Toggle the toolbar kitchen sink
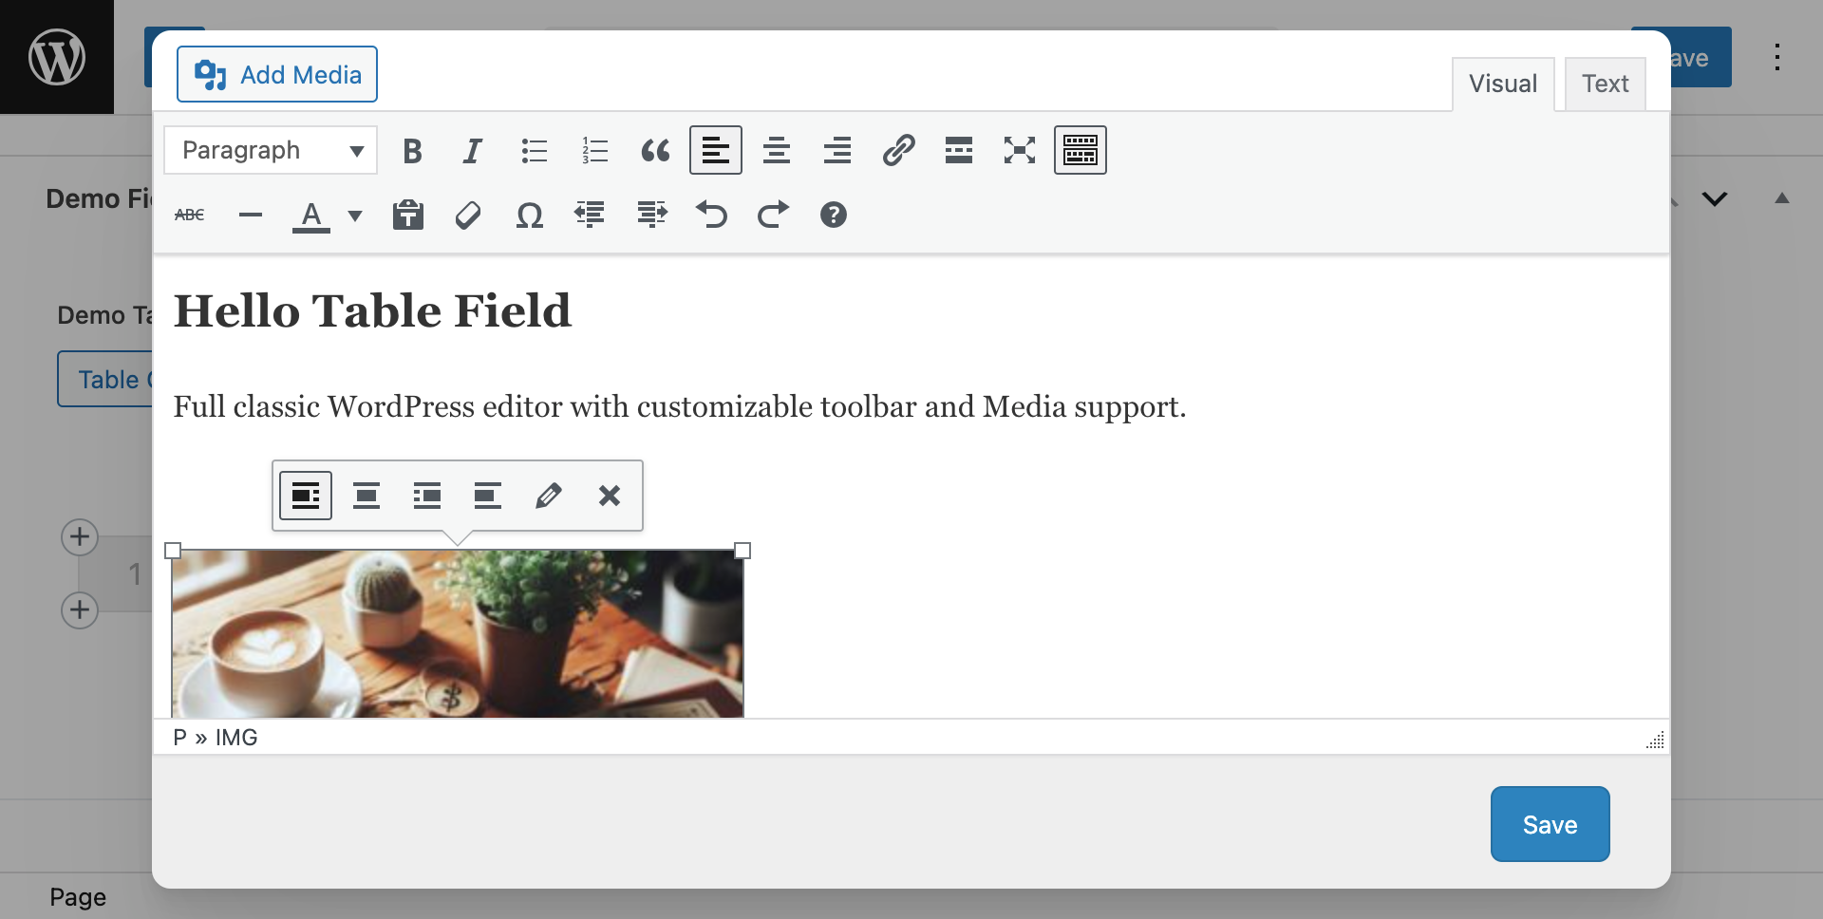Image resolution: width=1823 pixels, height=919 pixels. [1080, 151]
